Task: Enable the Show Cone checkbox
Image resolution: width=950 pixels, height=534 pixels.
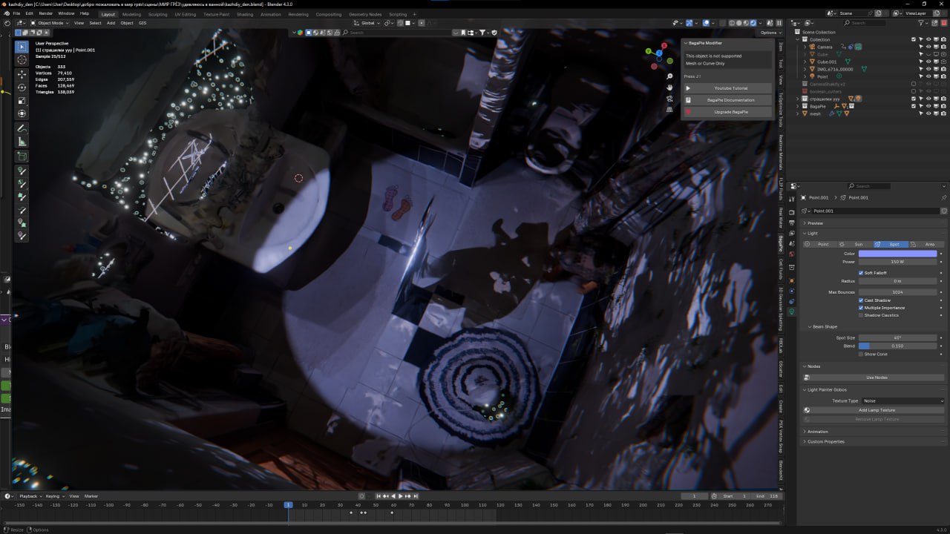Action: coord(861,354)
